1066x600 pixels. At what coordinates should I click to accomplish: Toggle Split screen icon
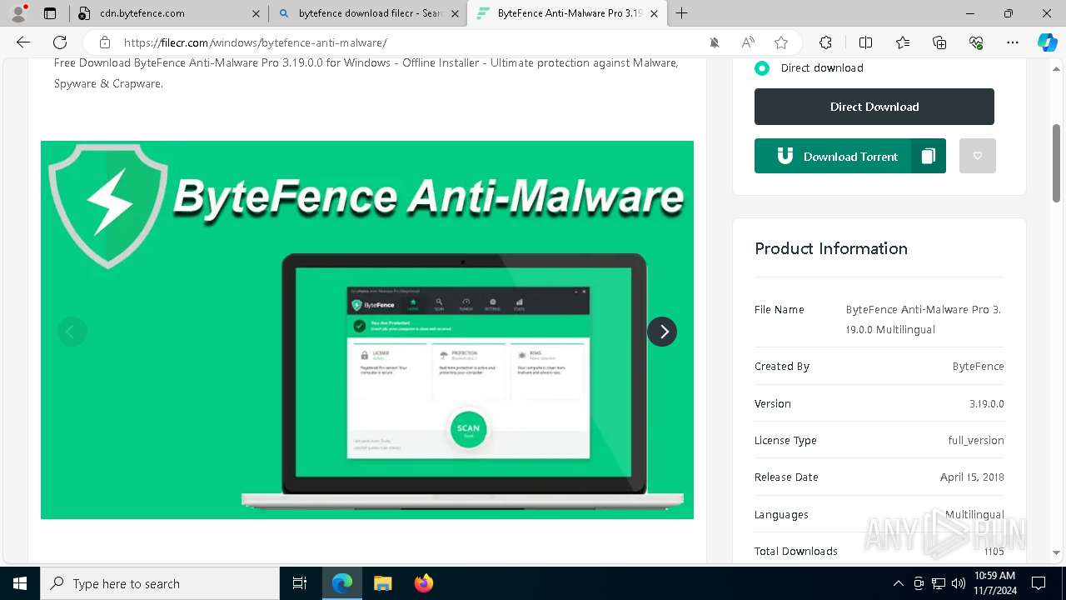coord(865,42)
